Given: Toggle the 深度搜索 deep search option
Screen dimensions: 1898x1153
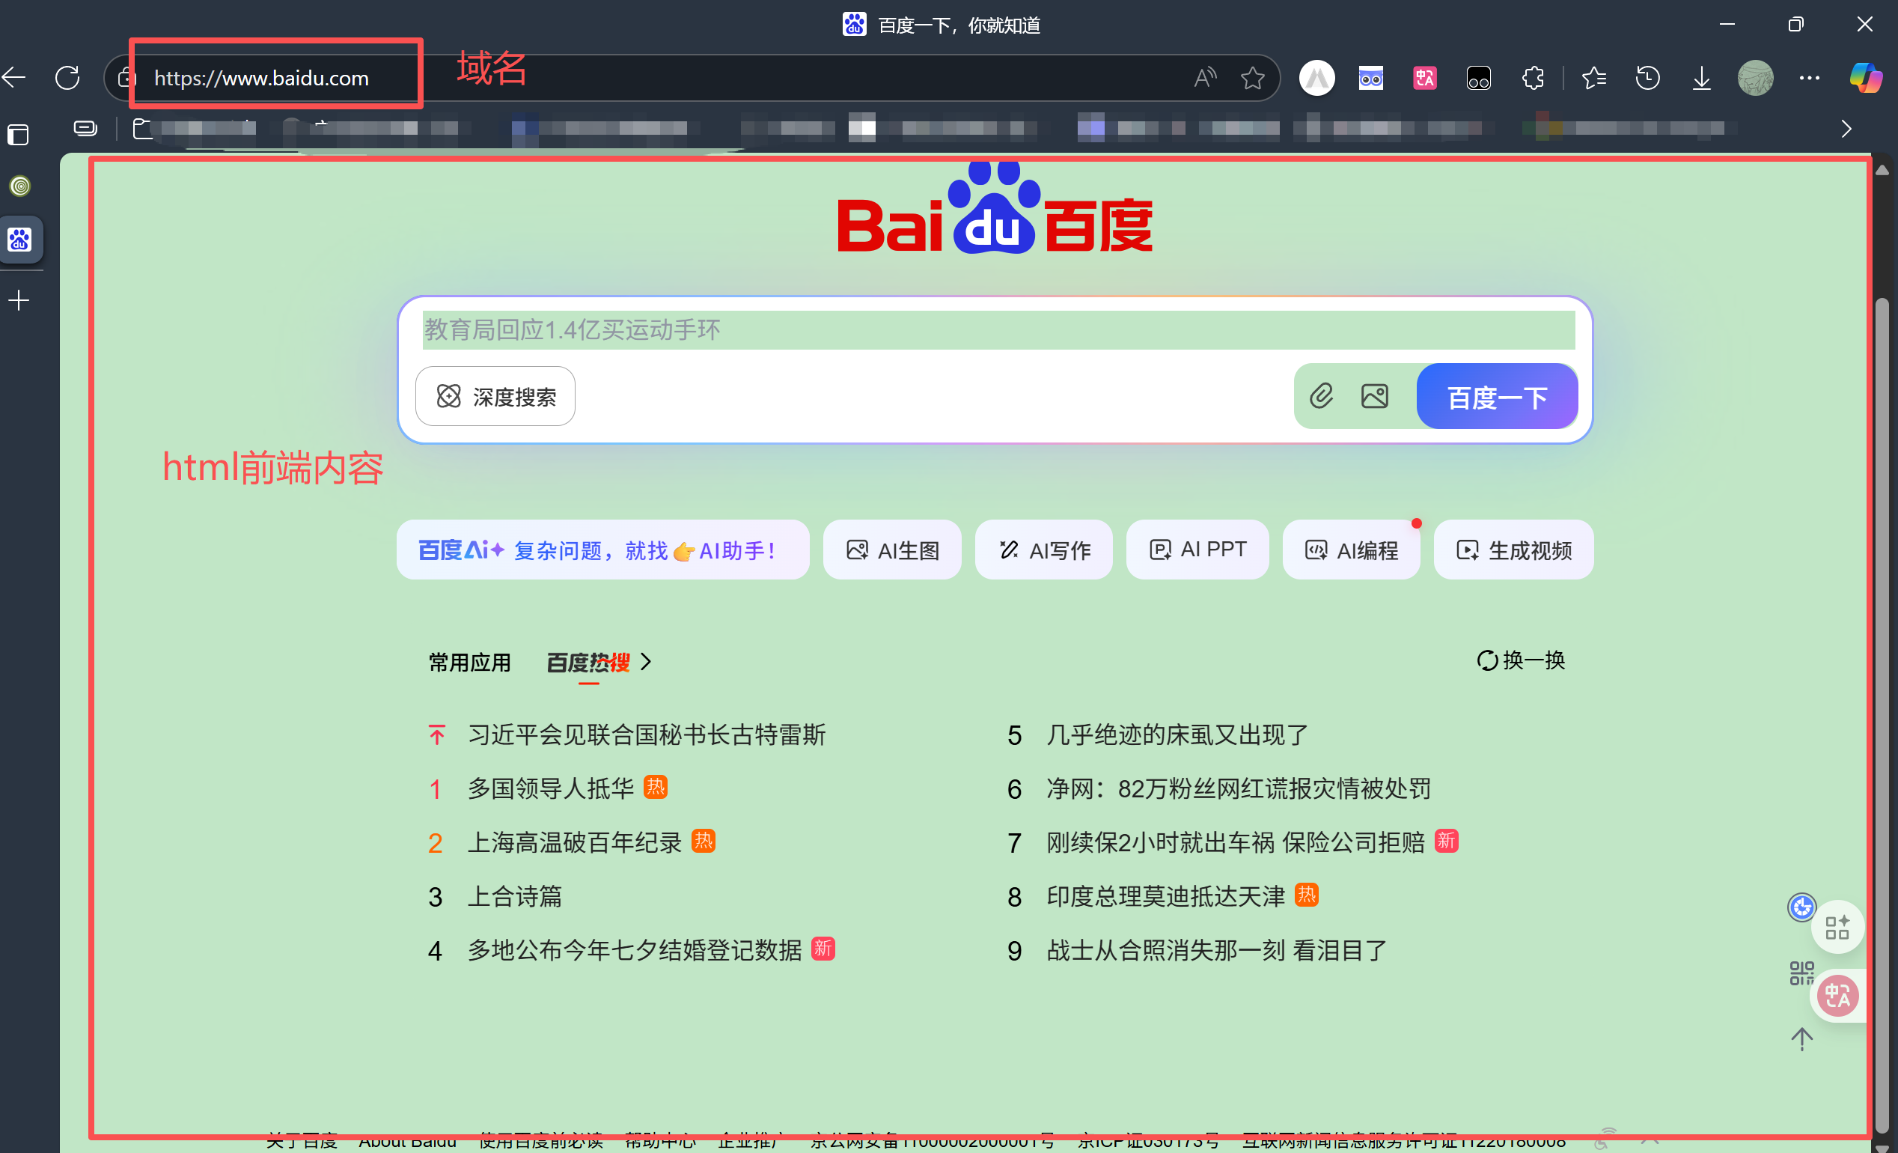Looking at the screenshot, I should 495,396.
